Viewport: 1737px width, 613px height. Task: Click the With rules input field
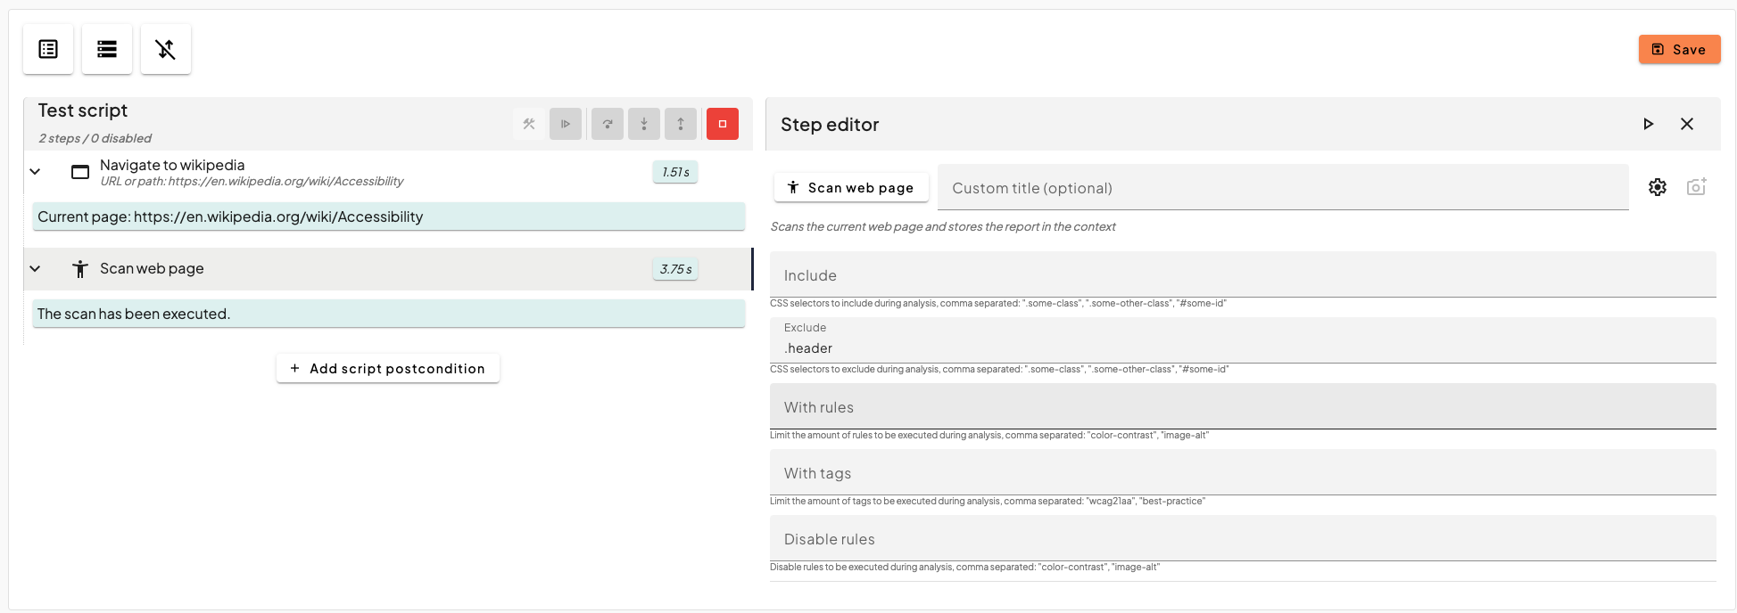pos(1242,407)
